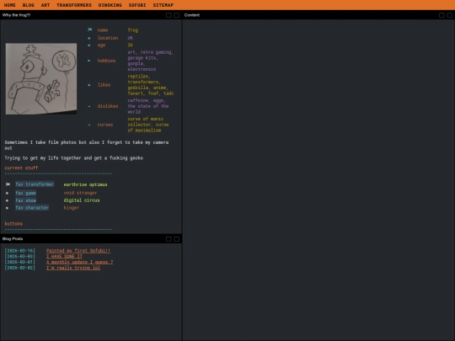Open the SITEMAP nav item

[x=163, y=5]
